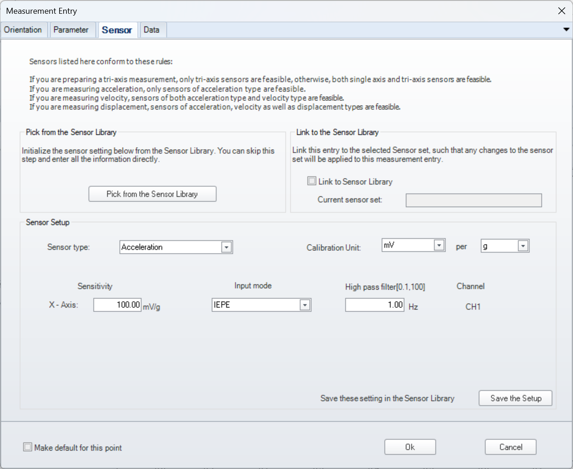This screenshot has width=573, height=469.
Task: Switch to the Parameter tab
Action: point(71,30)
